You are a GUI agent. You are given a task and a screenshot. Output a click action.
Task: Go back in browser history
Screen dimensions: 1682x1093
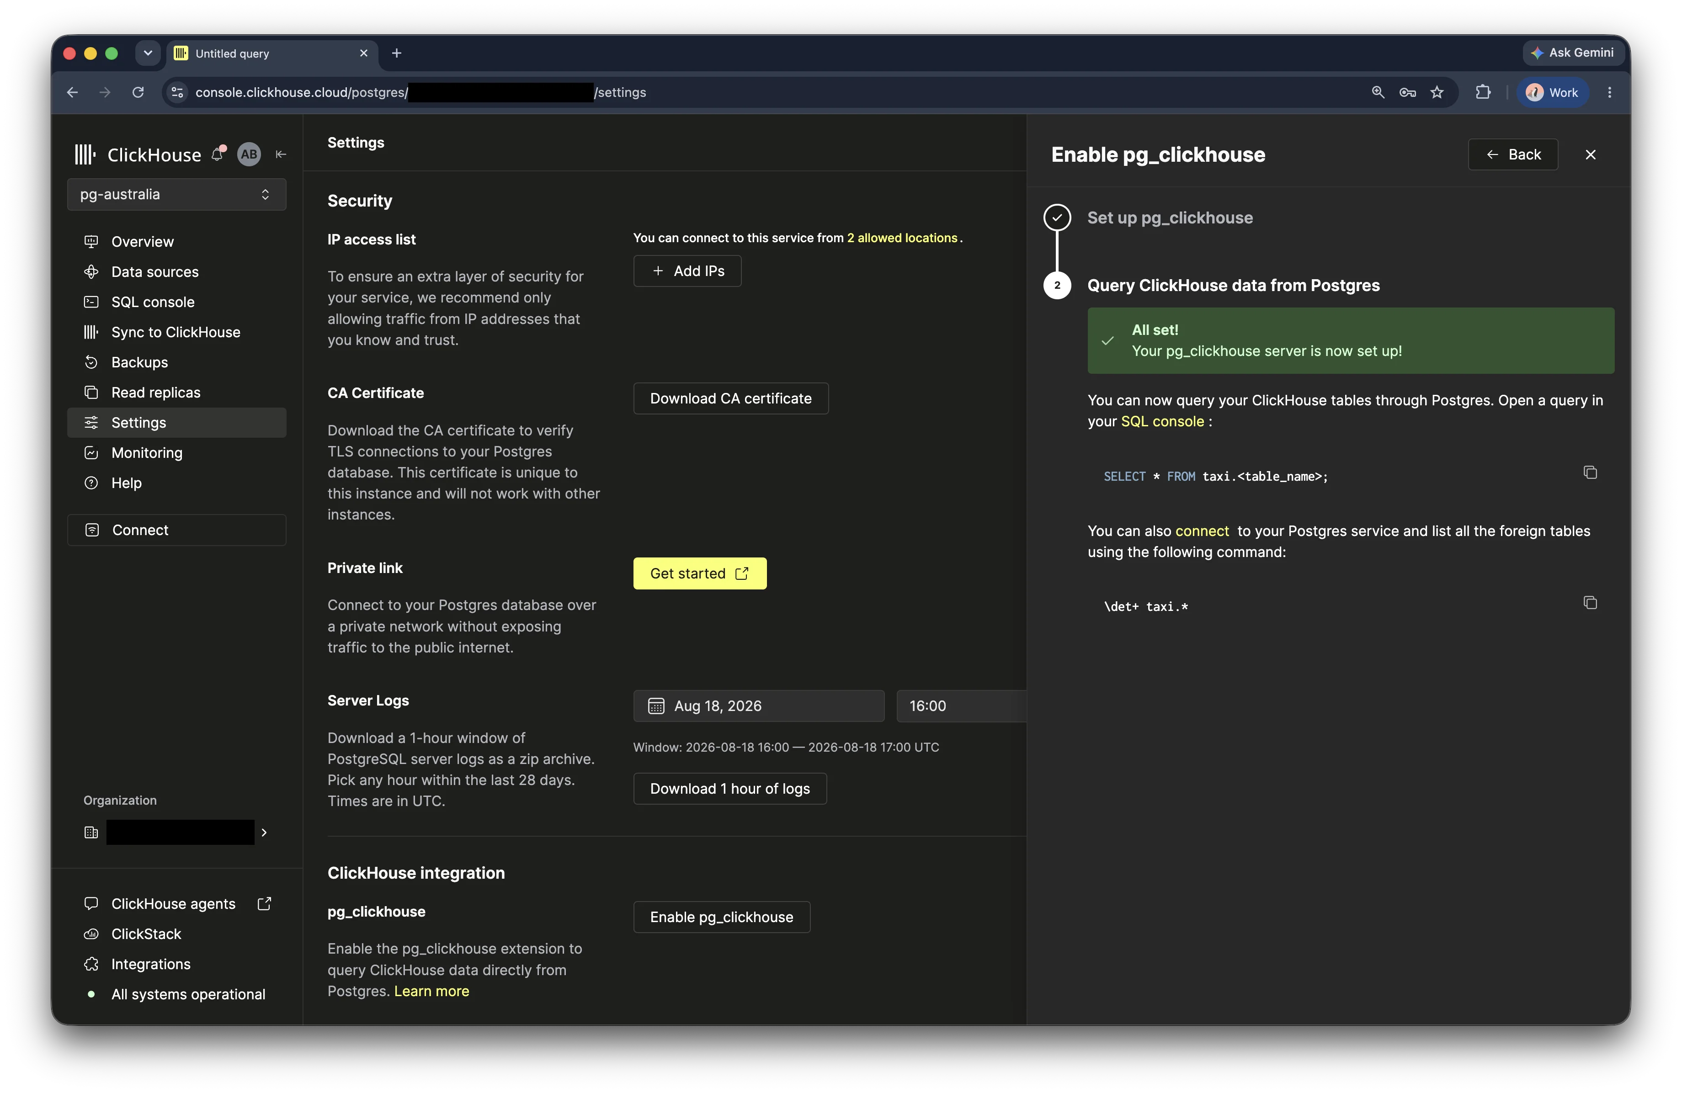72,93
